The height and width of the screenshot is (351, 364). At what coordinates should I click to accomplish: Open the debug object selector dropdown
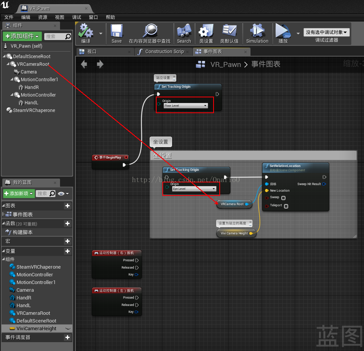coord(326,32)
